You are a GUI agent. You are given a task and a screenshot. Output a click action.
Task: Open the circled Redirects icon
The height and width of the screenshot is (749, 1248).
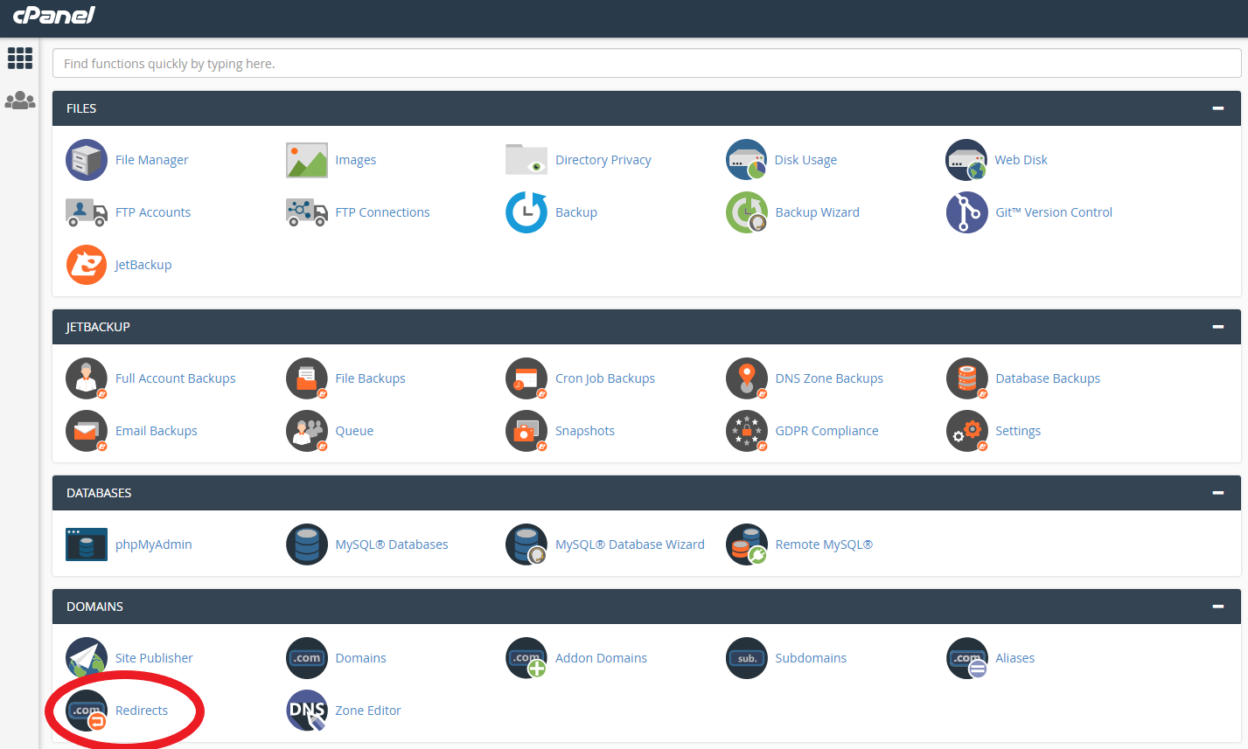click(86, 710)
